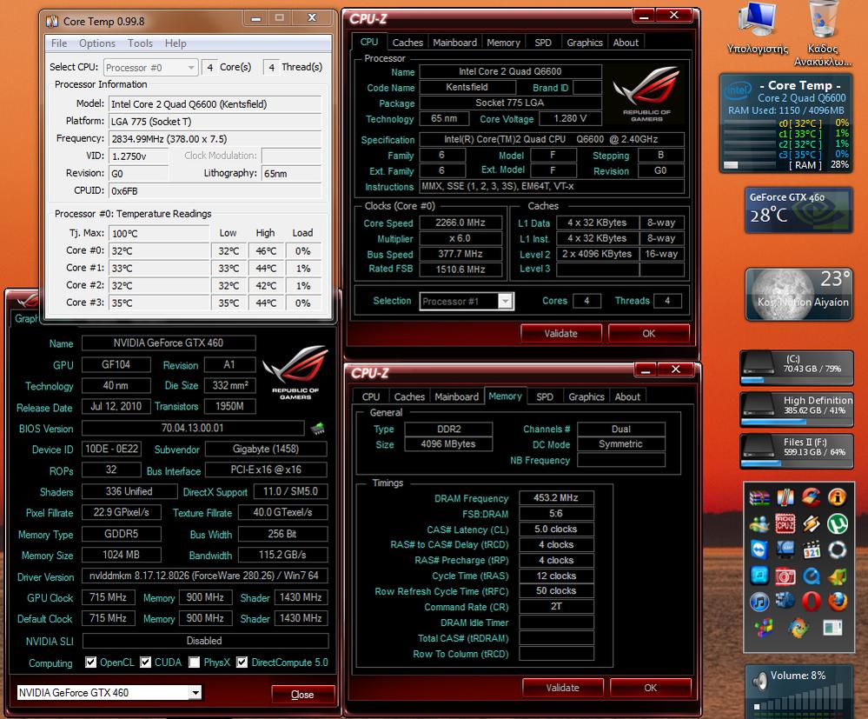868x719 pixels.
Task: Open the (C:) drive gadget
Action: click(797, 368)
